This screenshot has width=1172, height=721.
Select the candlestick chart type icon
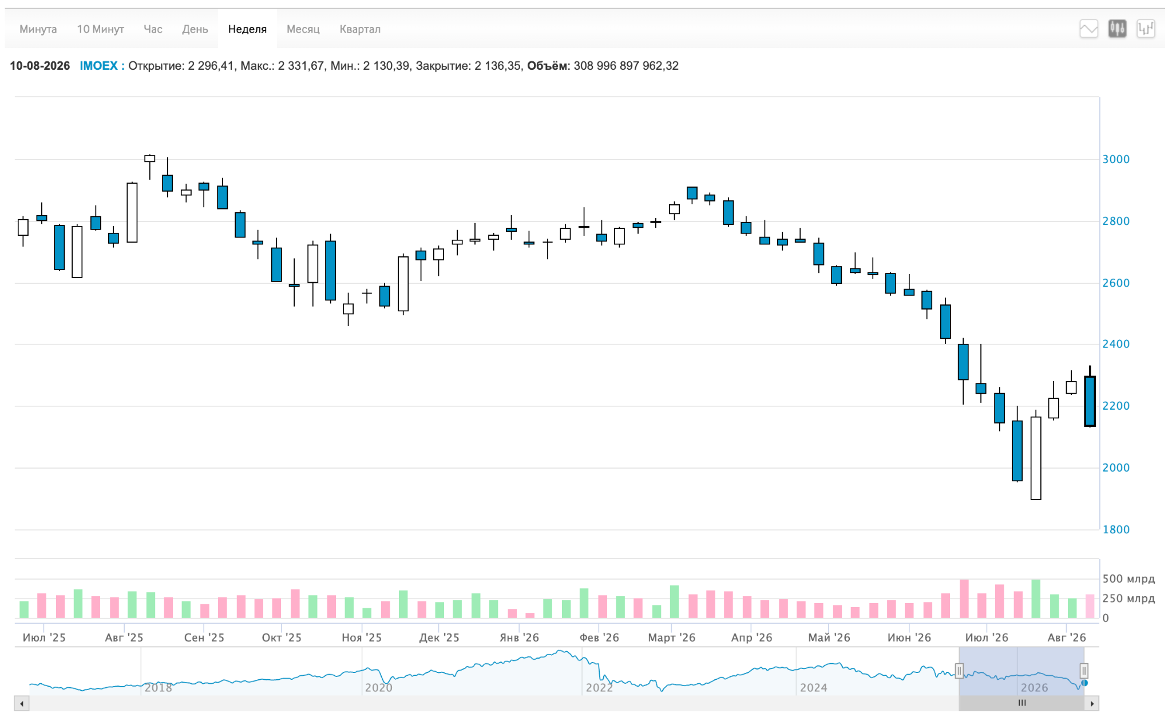[x=1117, y=29]
